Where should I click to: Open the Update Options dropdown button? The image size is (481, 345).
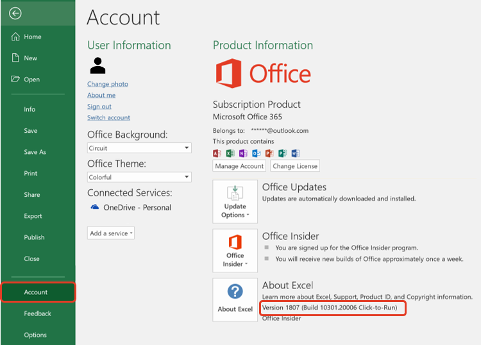tap(235, 201)
